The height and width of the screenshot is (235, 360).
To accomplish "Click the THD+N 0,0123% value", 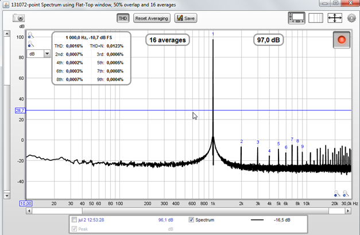I will (x=115, y=46).
